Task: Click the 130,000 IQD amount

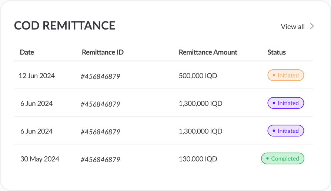Action: (198, 159)
